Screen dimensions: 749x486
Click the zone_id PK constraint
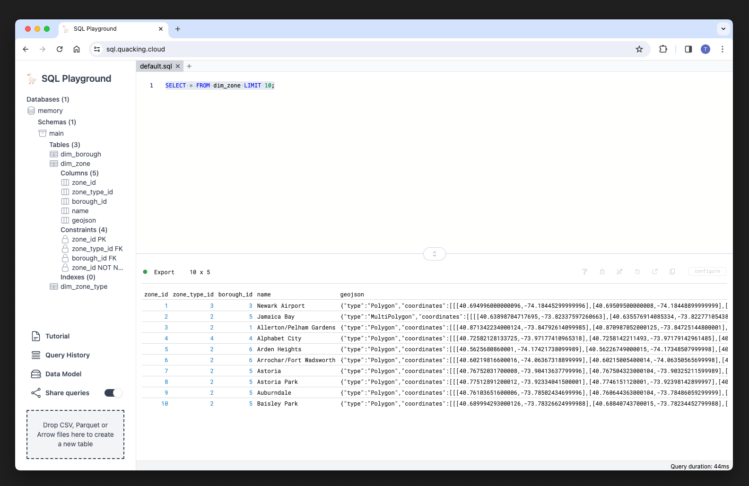[x=84, y=239]
